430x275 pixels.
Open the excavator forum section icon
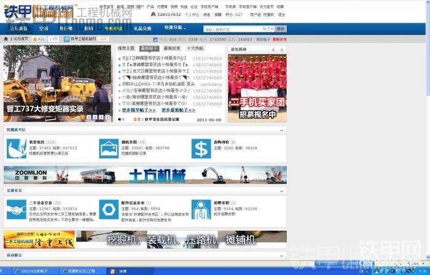tap(17, 149)
